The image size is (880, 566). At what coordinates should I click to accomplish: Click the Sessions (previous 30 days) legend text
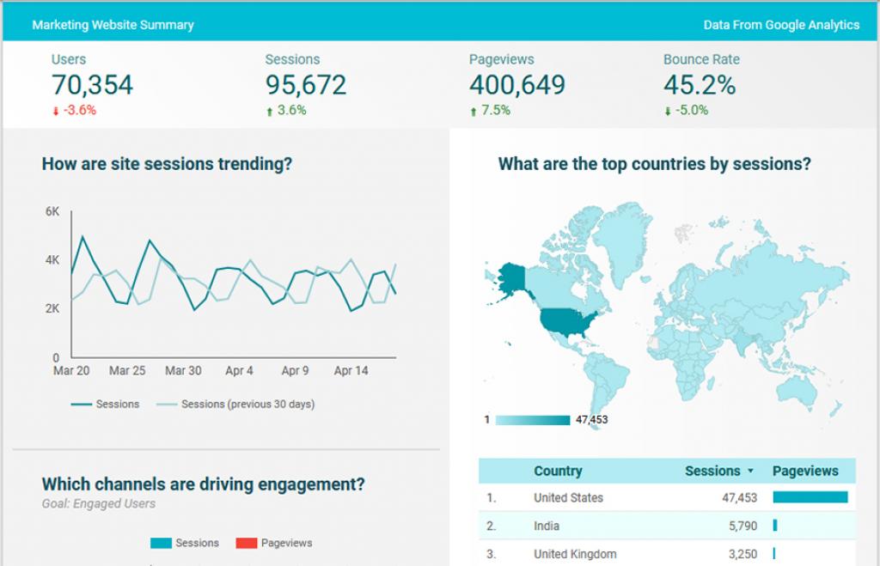pyautogui.click(x=248, y=404)
